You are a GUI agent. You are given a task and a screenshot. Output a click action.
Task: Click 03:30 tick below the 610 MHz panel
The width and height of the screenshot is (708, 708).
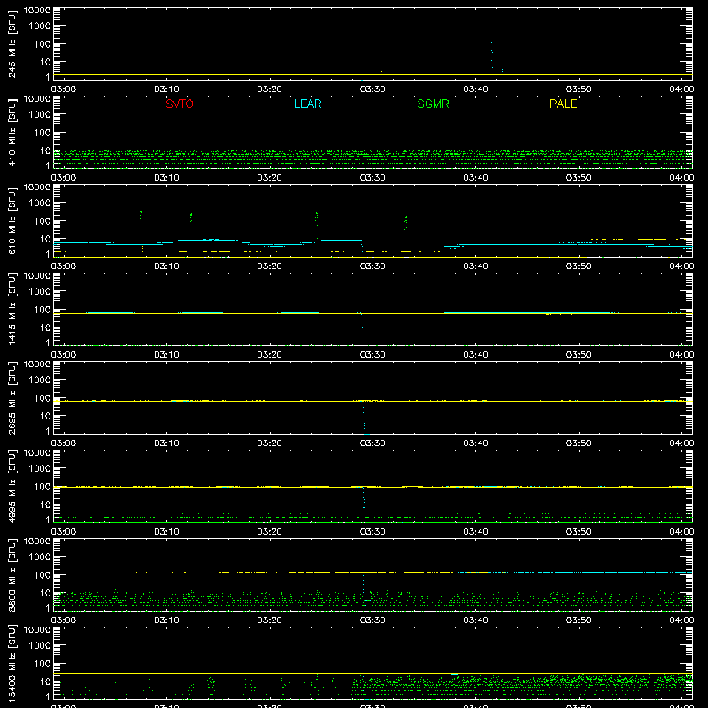373,266
